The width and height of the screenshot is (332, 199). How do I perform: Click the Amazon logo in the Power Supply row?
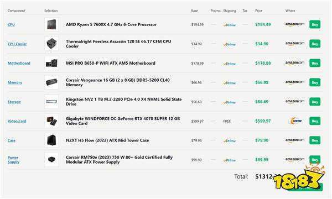295,159
